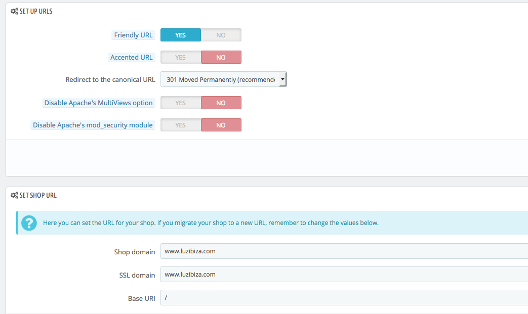Click NO on the Accented URL switch
The width and height of the screenshot is (528, 314).
pos(221,57)
